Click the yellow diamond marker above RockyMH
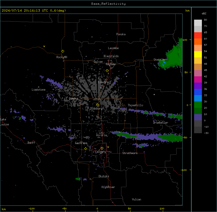The height and width of the screenshot is (212, 217). click(x=63, y=51)
